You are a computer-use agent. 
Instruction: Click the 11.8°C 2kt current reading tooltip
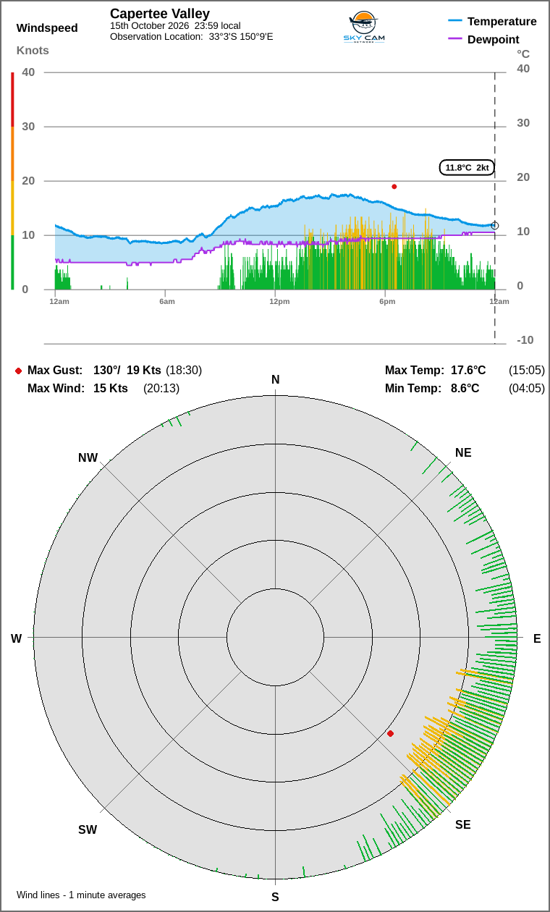467,167
